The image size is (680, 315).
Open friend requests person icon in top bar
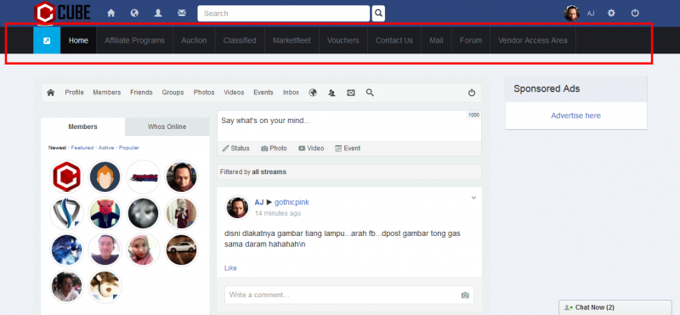coord(158,14)
